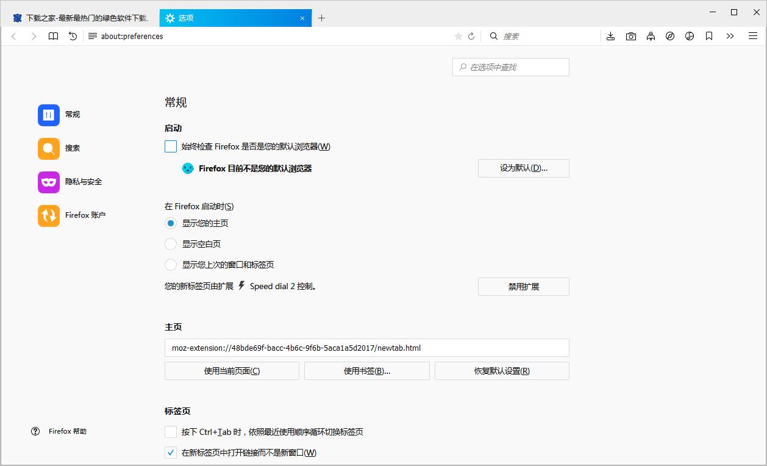Enable 始终检查 Firefox 是否是您的默认浏览器
Image resolution: width=767 pixels, height=466 pixels.
(x=170, y=146)
